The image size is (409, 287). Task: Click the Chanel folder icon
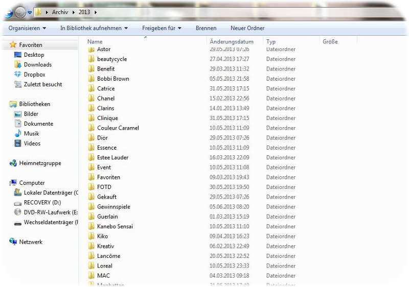click(x=92, y=98)
